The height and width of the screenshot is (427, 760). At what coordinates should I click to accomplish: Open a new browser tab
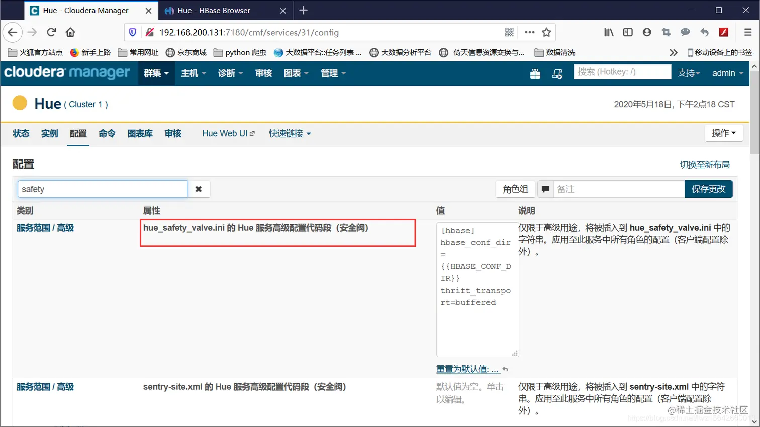pyautogui.click(x=303, y=10)
